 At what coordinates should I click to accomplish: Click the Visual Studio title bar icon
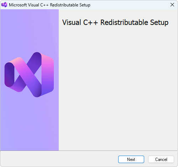(4, 5)
